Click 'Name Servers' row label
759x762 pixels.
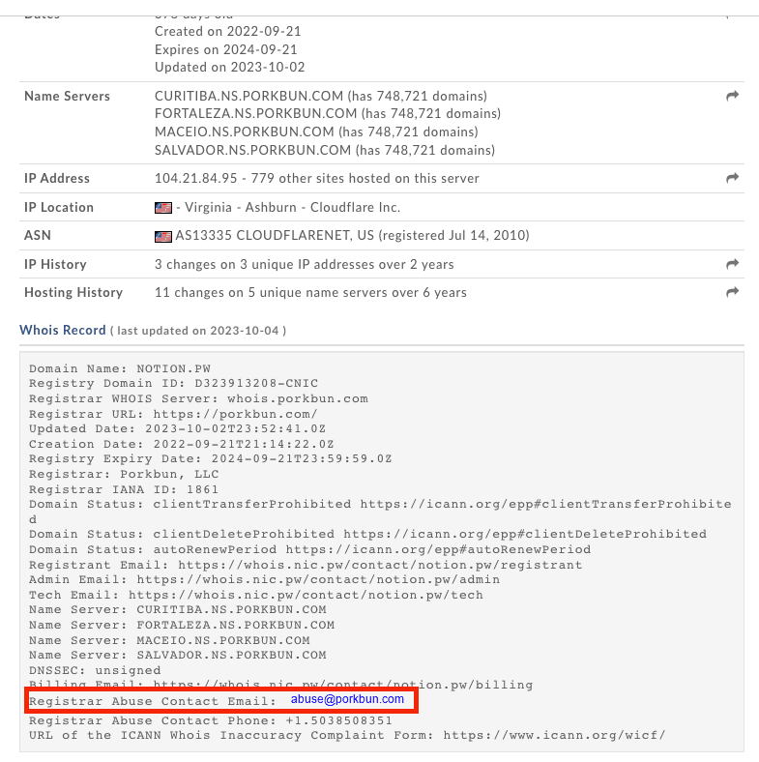[67, 97]
